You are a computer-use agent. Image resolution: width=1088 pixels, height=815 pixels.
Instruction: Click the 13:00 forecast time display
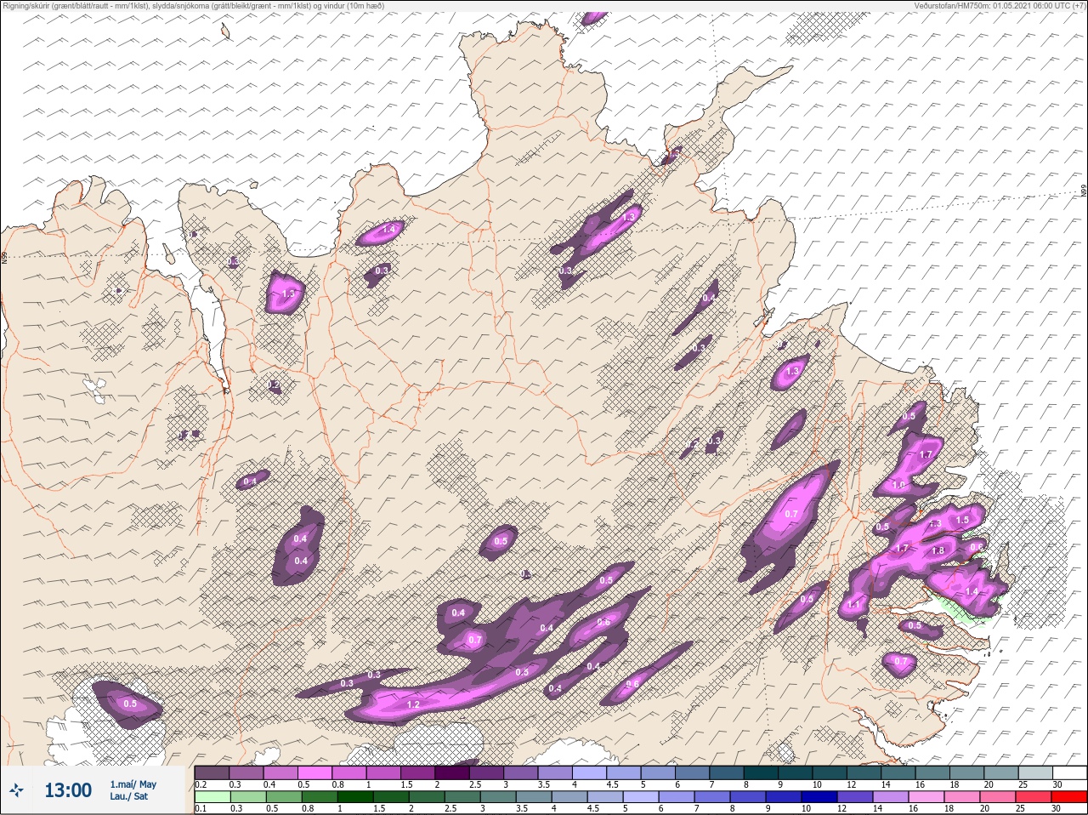point(68,790)
